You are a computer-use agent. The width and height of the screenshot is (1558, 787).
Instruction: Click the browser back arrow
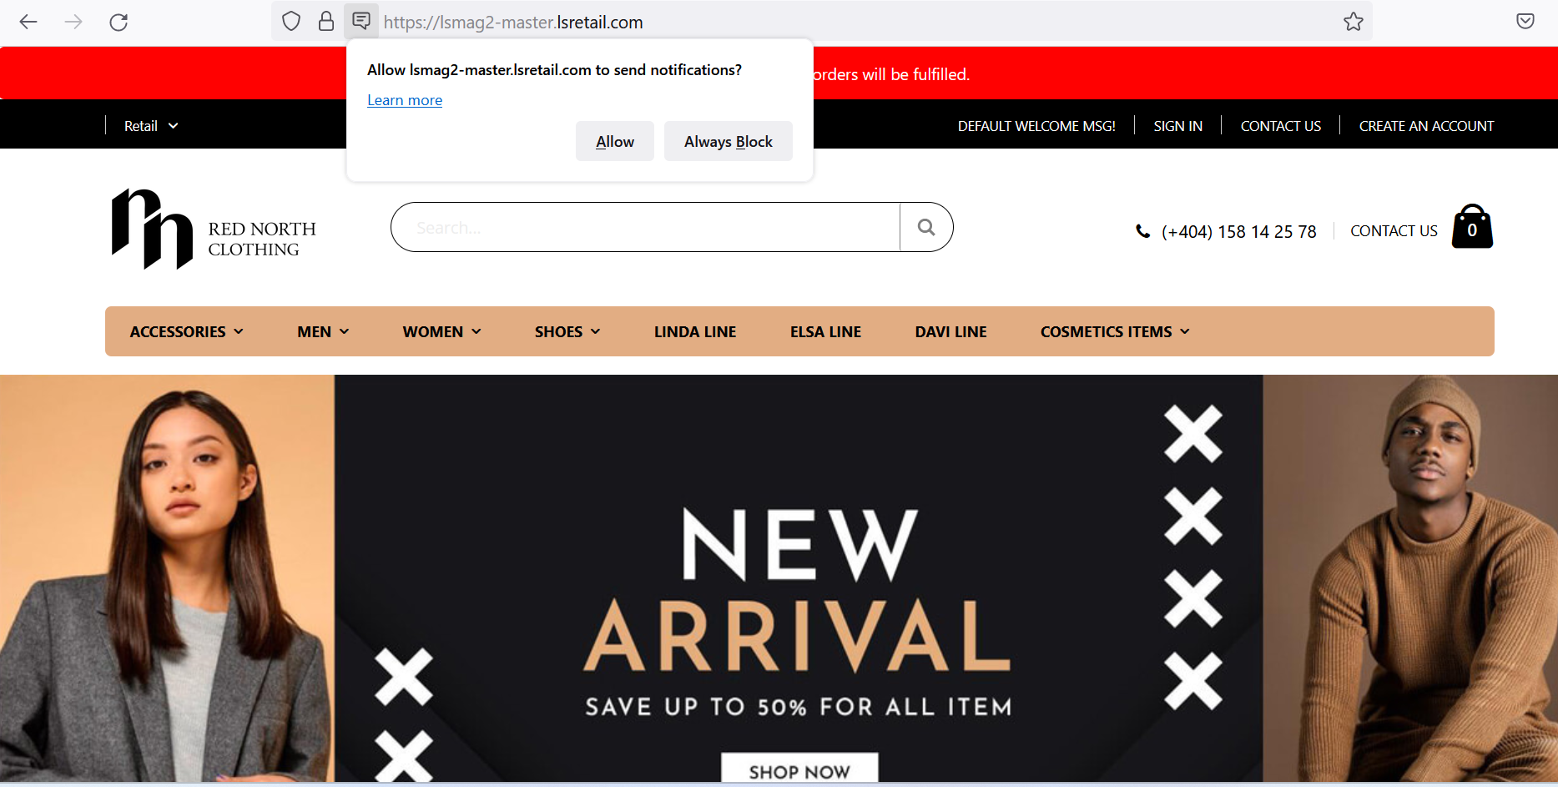click(x=28, y=22)
